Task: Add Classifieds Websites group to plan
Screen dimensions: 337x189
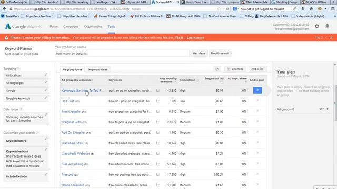Action: coord(257,153)
